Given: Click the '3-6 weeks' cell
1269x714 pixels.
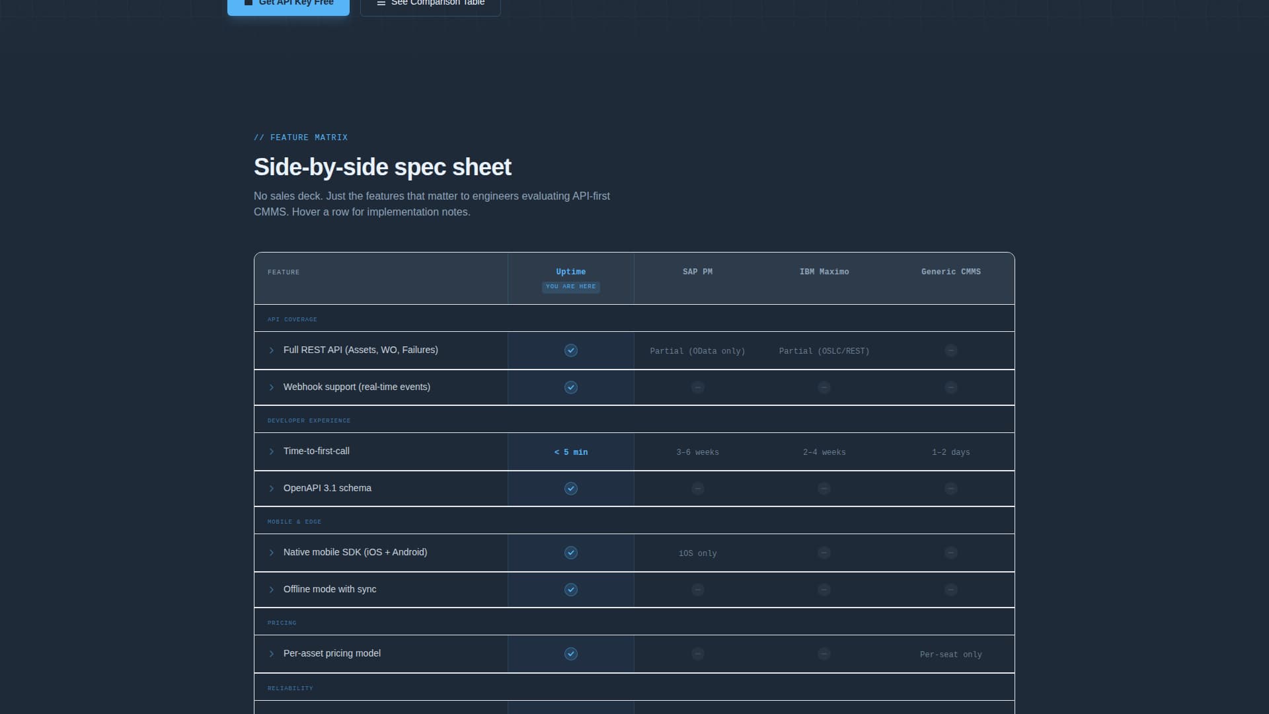Looking at the screenshot, I should pyautogui.click(x=697, y=452).
